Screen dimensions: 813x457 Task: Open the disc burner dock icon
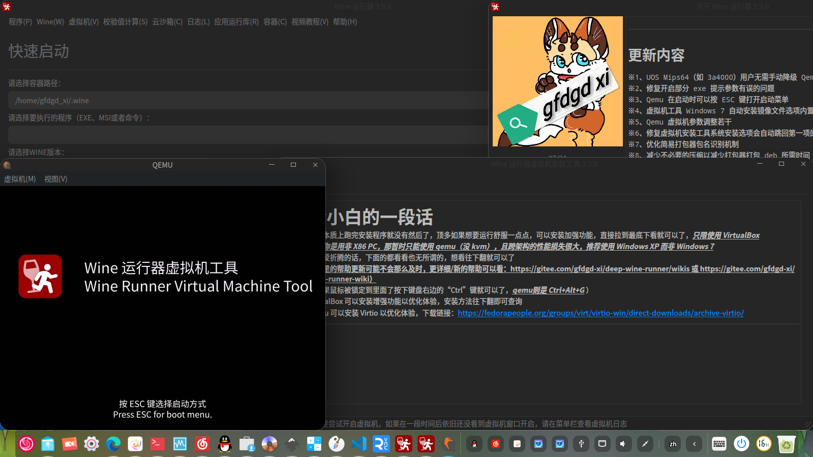coord(269,444)
